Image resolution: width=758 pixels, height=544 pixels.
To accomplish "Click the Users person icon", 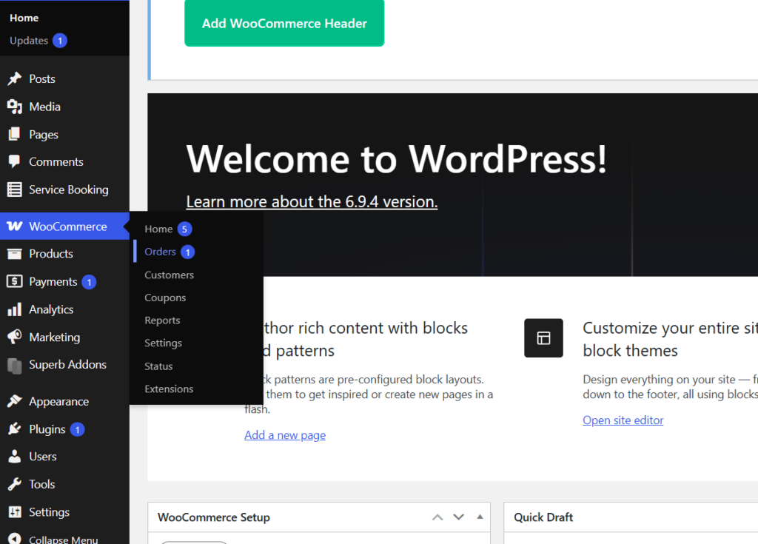I will pyautogui.click(x=15, y=457).
